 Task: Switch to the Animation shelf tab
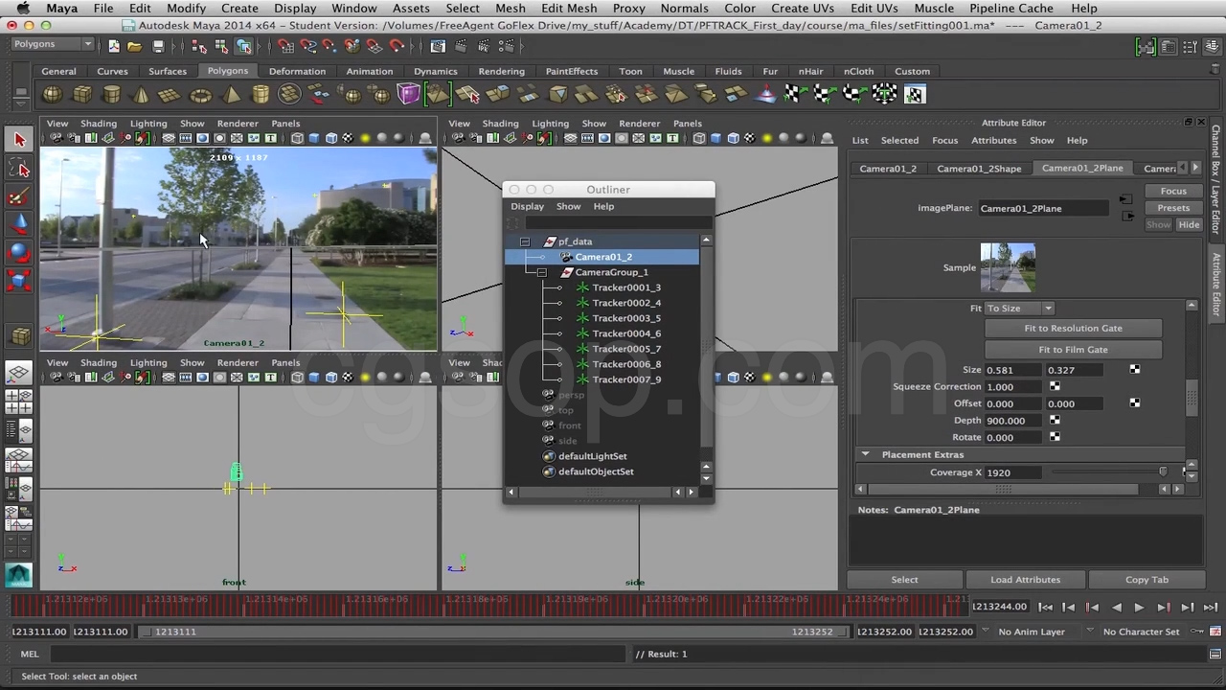click(369, 71)
